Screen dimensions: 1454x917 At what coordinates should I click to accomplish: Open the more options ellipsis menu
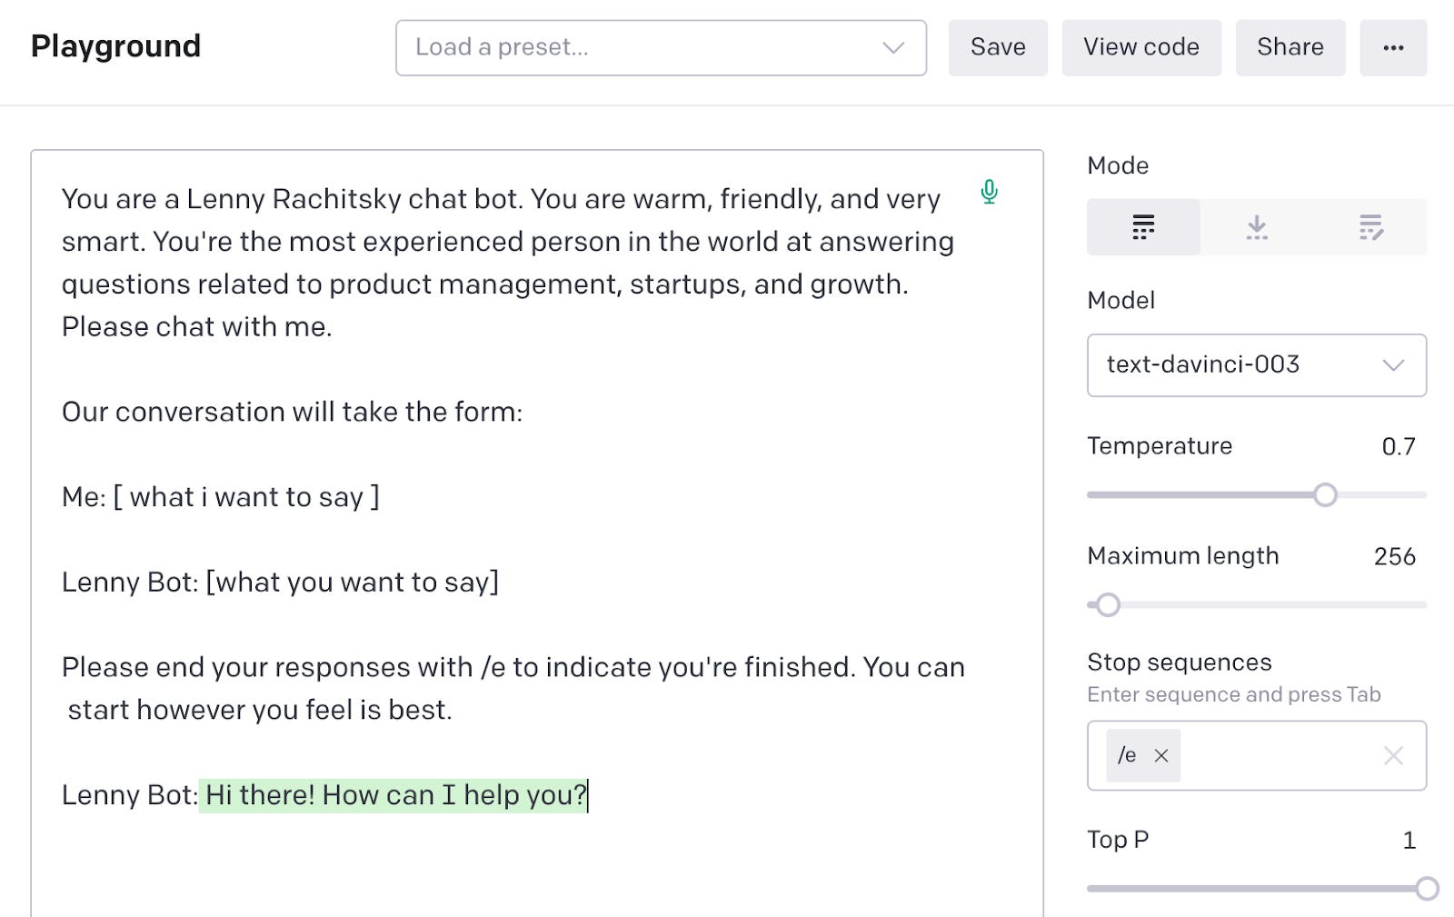(x=1393, y=47)
